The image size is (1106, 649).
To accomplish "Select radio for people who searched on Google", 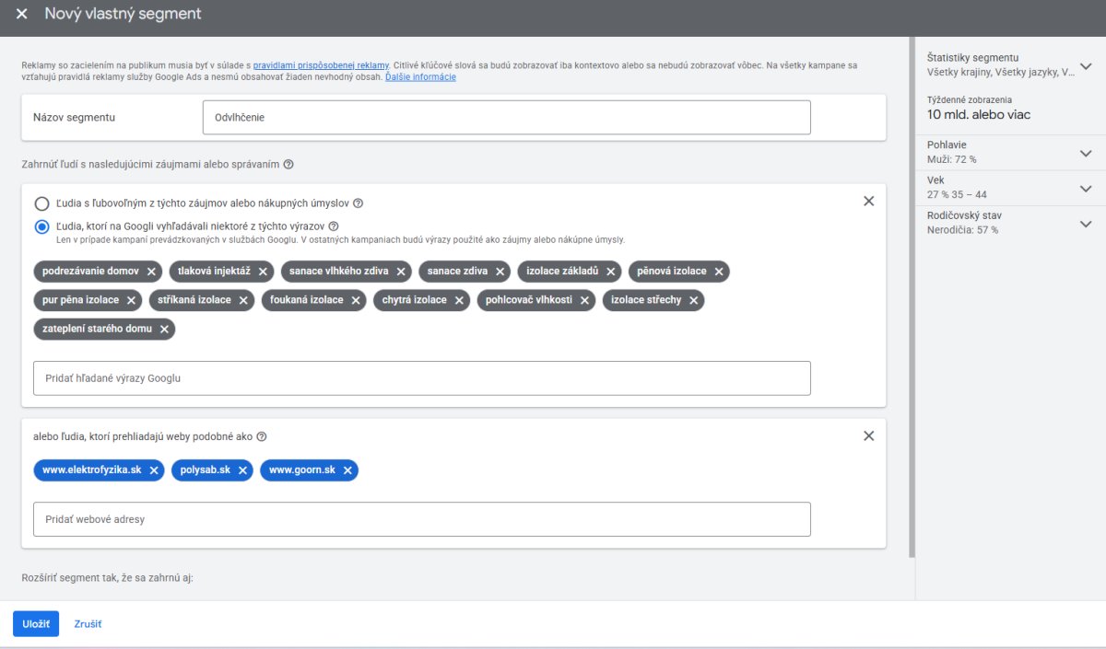I will [41, 226].
